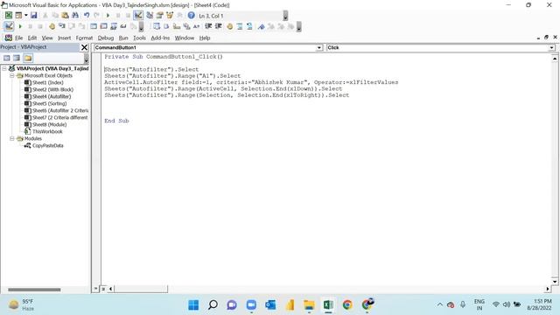
Task: Toggle Breakpoint hand icon in Debug toolbar
Action: (52, 26)
